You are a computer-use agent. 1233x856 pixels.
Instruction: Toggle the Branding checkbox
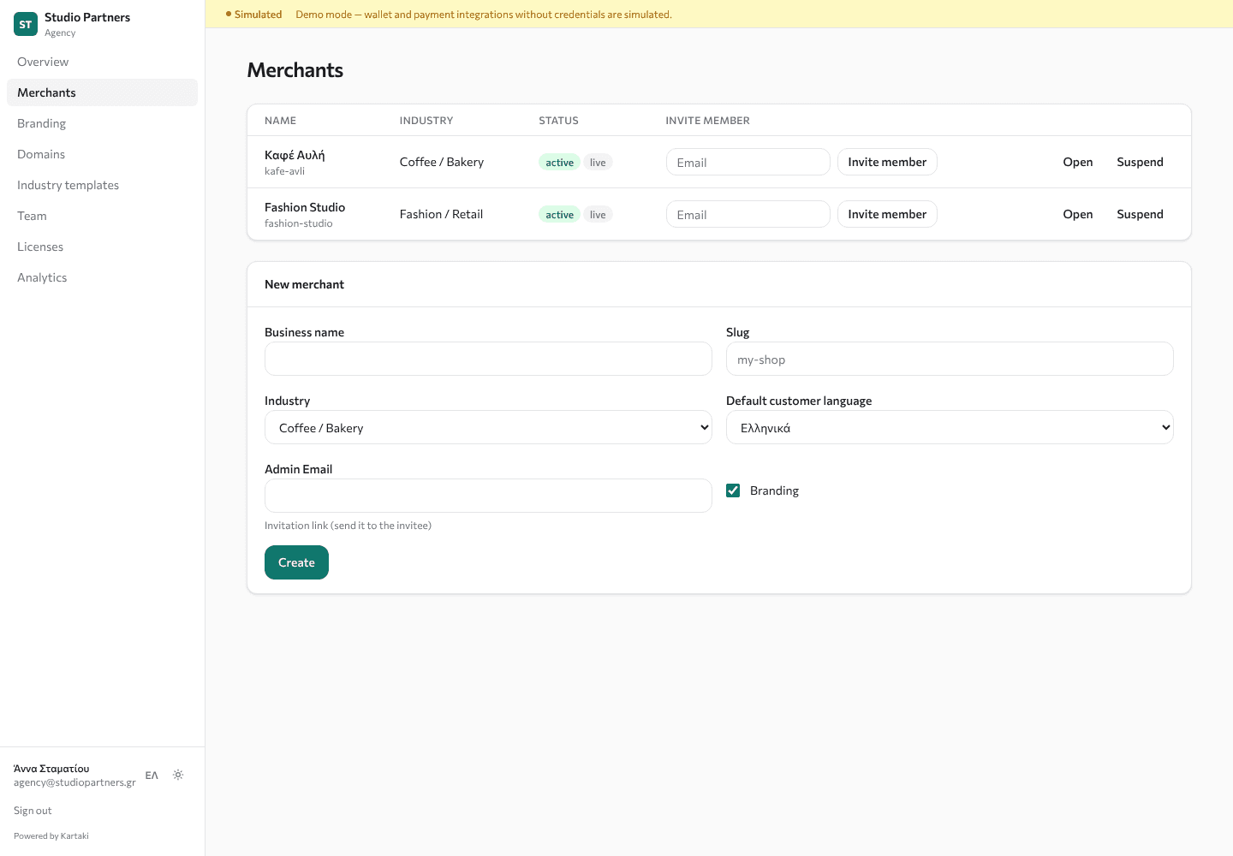(733, 490)
